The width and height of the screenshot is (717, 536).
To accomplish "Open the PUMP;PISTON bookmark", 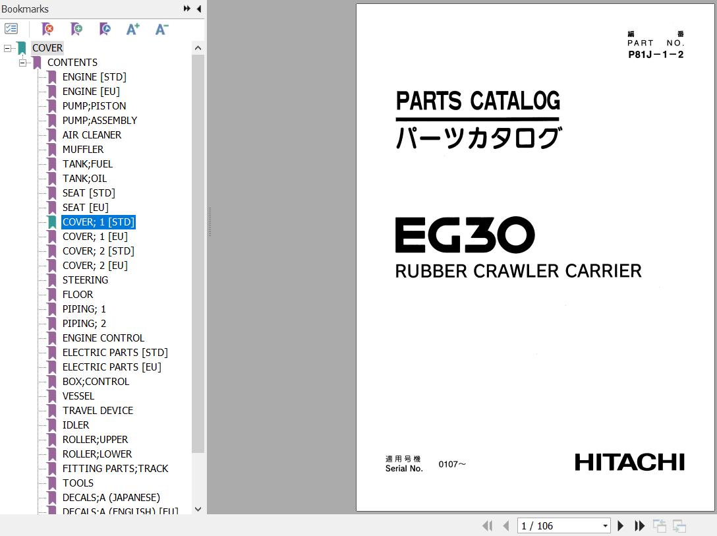I will pyautogui.click(x=94, y=106).
